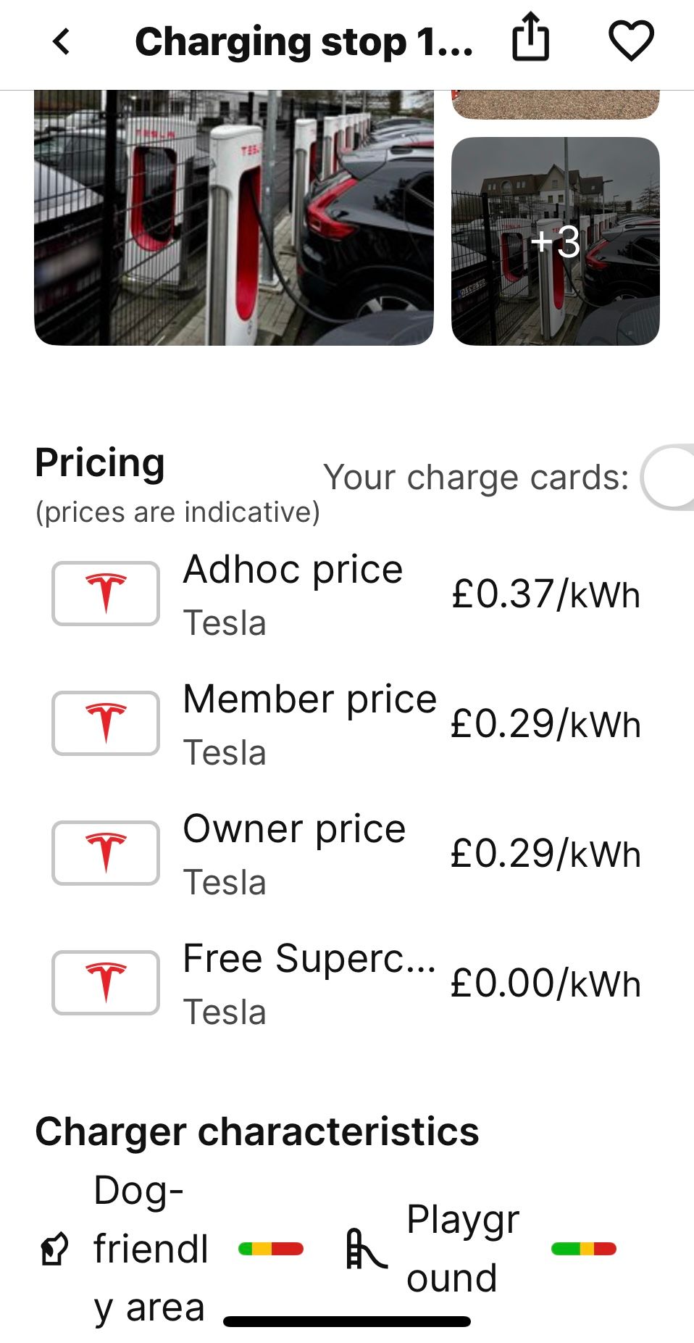The width and height of the screenshot is (694, 1343).
Task: Click Tesla logo beside Free Supercharging
Action: [106, 983]
